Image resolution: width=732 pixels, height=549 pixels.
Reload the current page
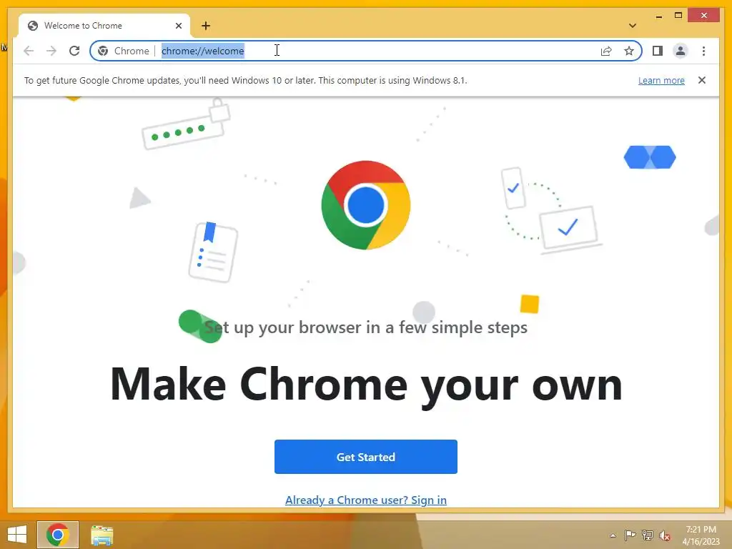pos(74,51)
